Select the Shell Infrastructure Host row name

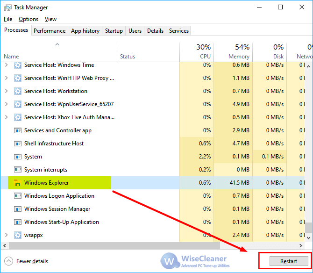pos(54,144)
